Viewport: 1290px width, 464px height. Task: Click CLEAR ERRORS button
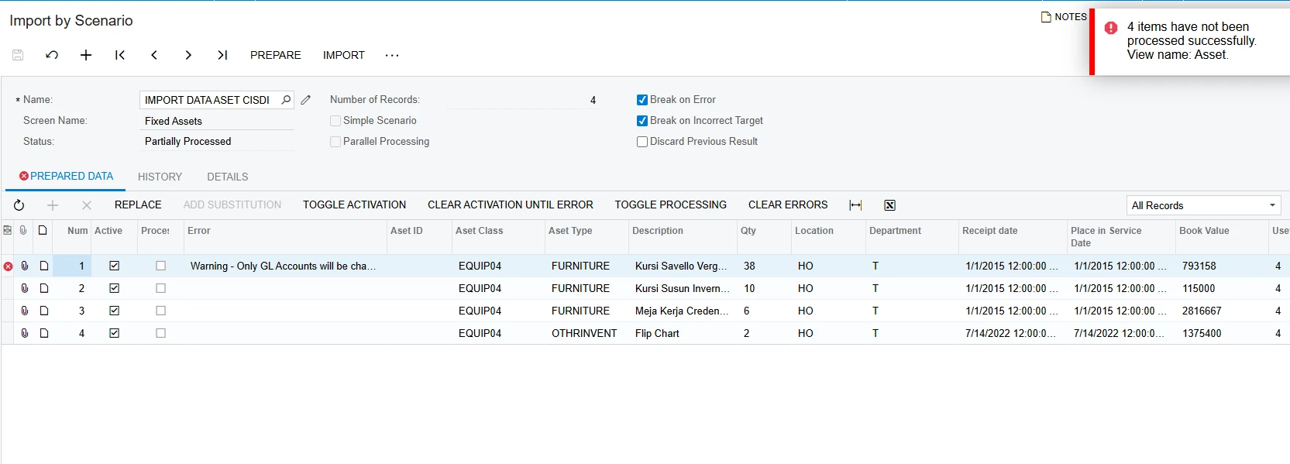point(788,205)
